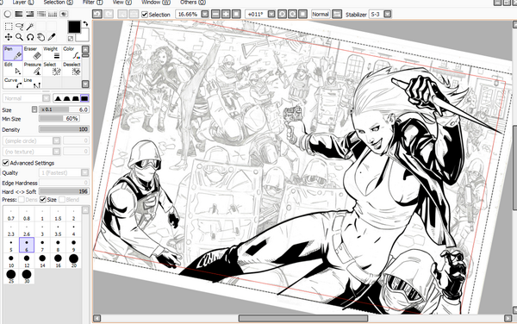Viewport: 517px width, 324px height.
Task: Select the Color linework tool
Action: (72, 53)
